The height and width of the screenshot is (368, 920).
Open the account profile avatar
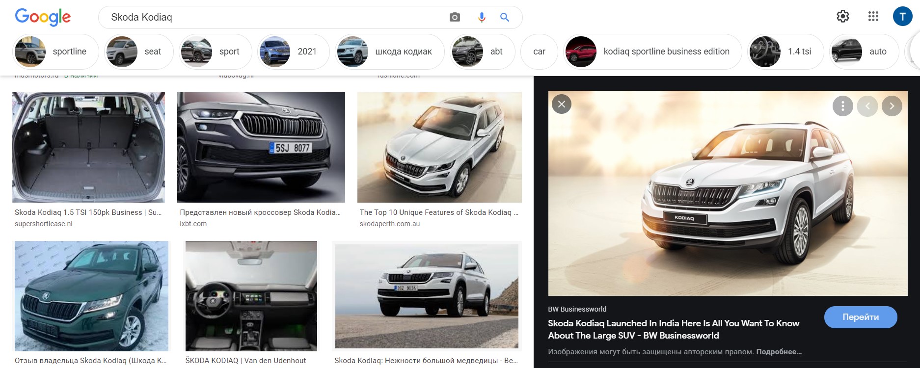click(x=902, y=16)
